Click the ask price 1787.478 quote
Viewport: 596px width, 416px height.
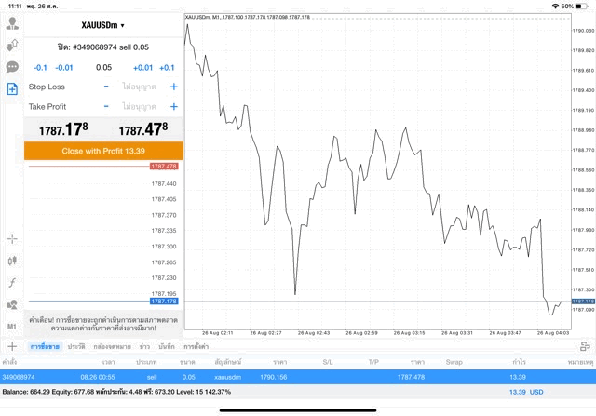(143, 129)
